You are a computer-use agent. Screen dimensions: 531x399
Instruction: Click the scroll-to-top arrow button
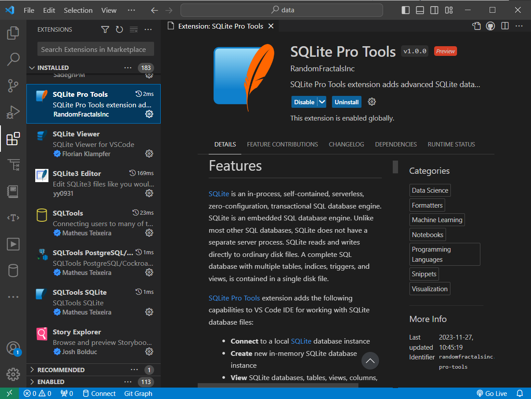[x=370, y=361]
